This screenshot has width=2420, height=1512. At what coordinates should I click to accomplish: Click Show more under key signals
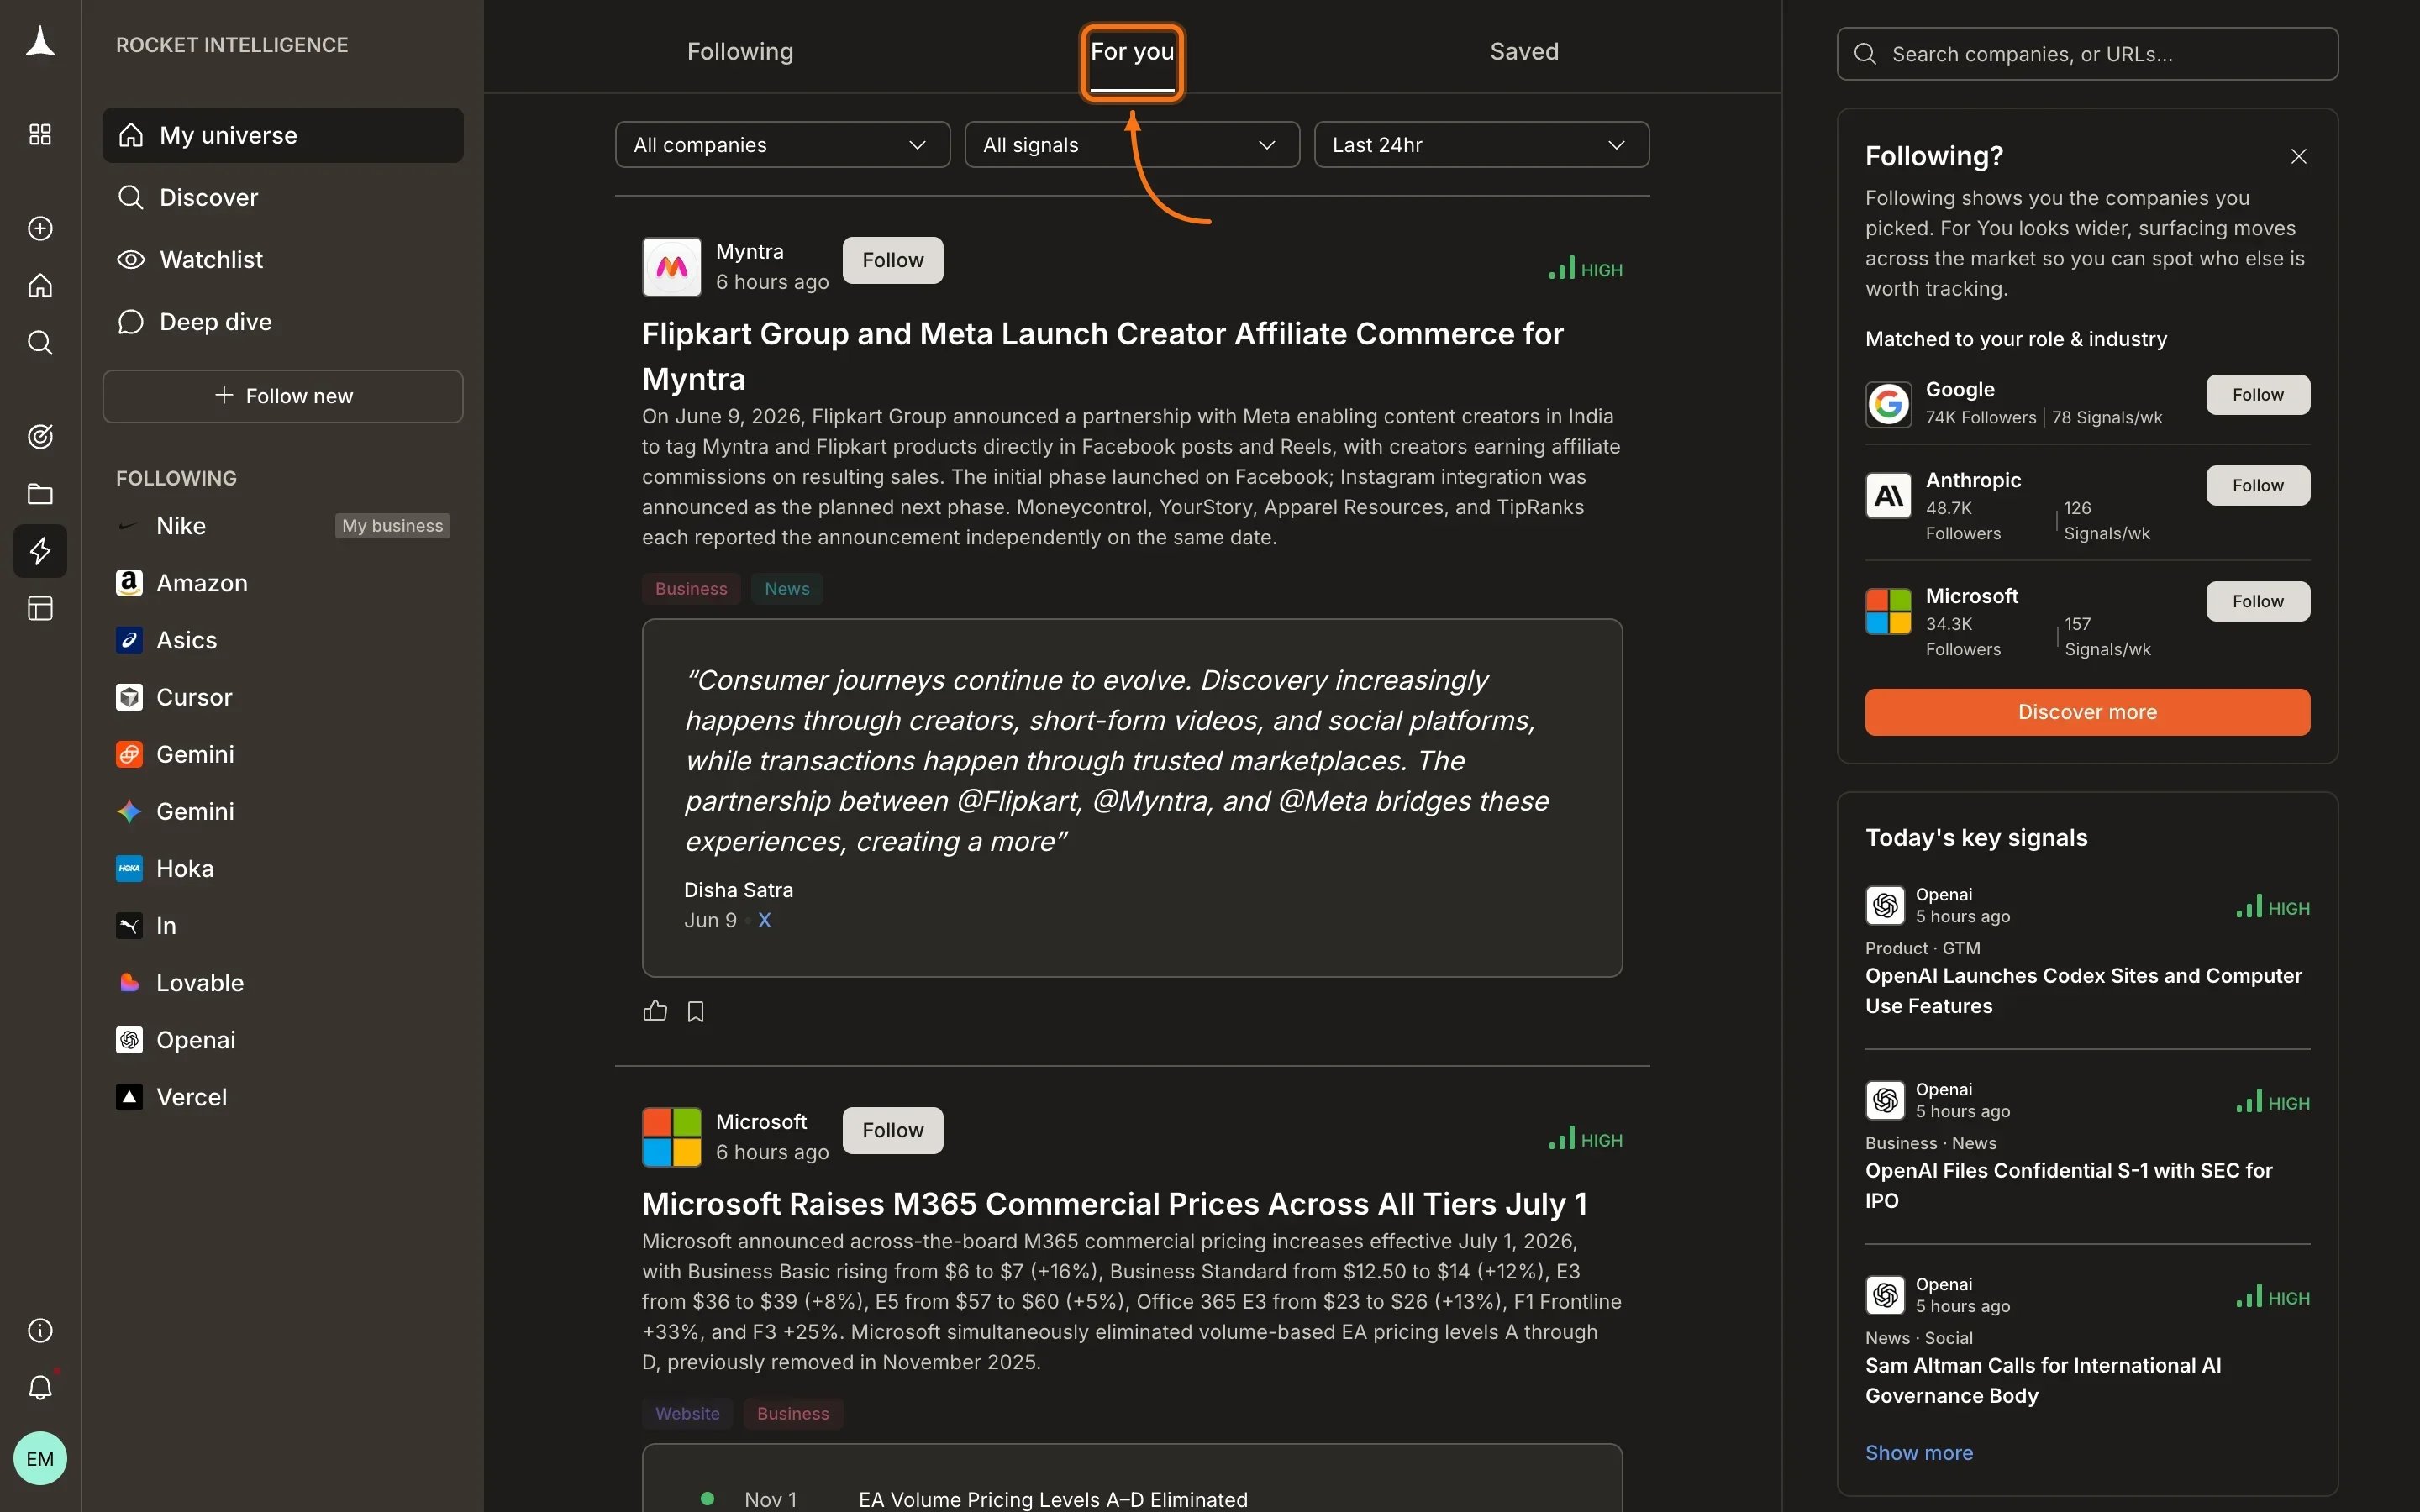(x=1919, y=1453)
